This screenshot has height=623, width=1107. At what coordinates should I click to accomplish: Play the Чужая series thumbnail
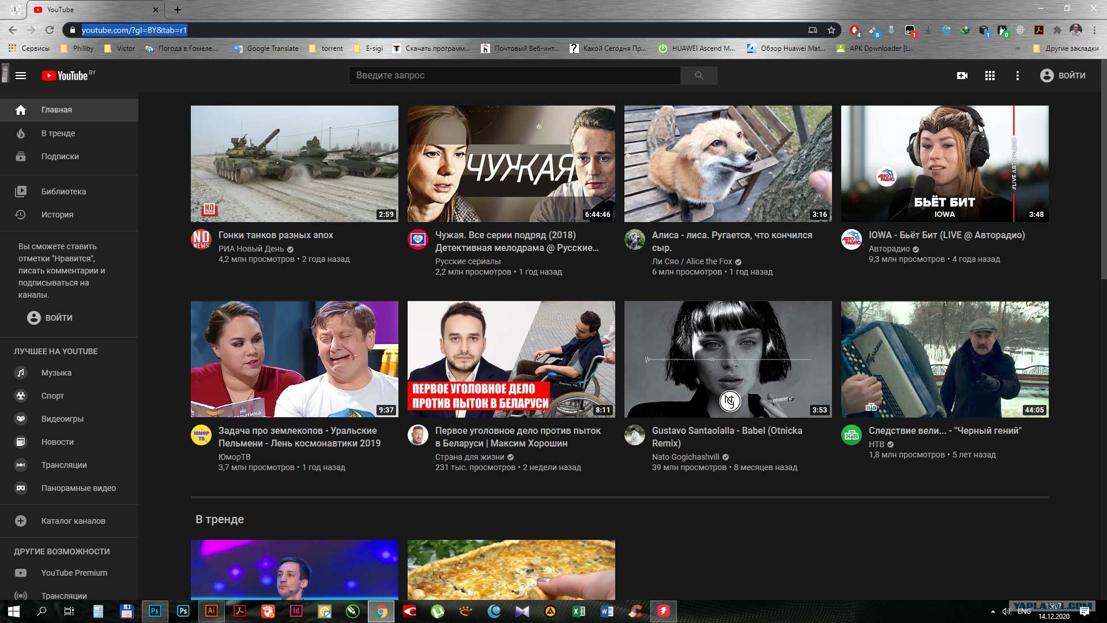(511, 164)
